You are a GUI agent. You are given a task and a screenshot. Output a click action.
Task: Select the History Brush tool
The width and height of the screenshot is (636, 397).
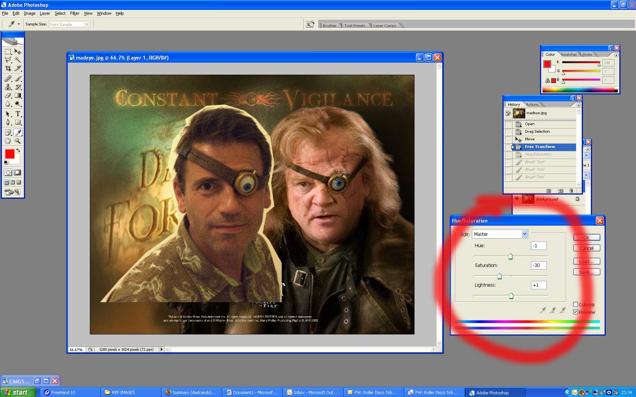(18, 87)
